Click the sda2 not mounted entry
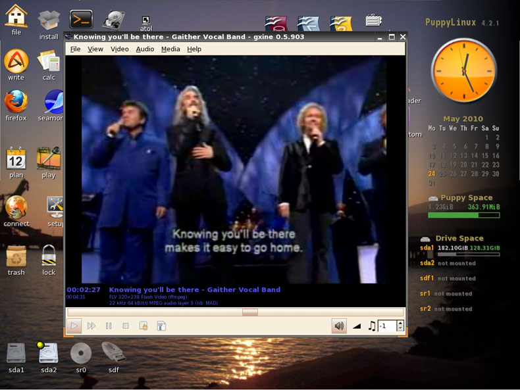 click(x=448, y=263)
